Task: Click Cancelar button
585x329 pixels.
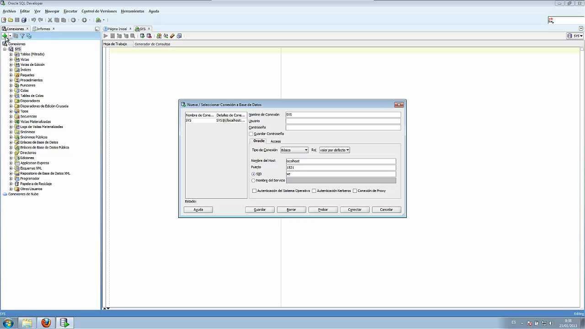Action: 386,210
